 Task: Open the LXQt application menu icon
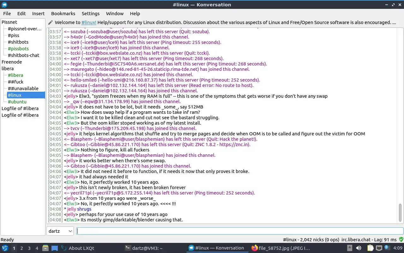5,248
